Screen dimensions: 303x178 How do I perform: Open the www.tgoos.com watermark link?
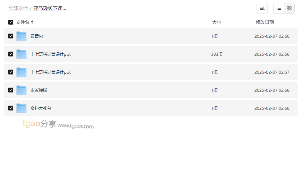coord(76,126)
